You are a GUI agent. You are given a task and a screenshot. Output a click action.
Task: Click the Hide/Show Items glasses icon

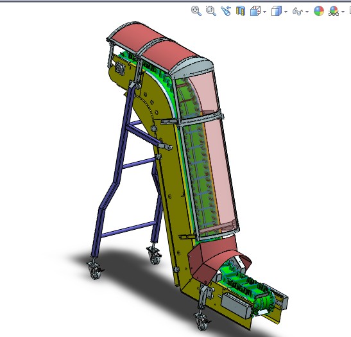point(298,11)
